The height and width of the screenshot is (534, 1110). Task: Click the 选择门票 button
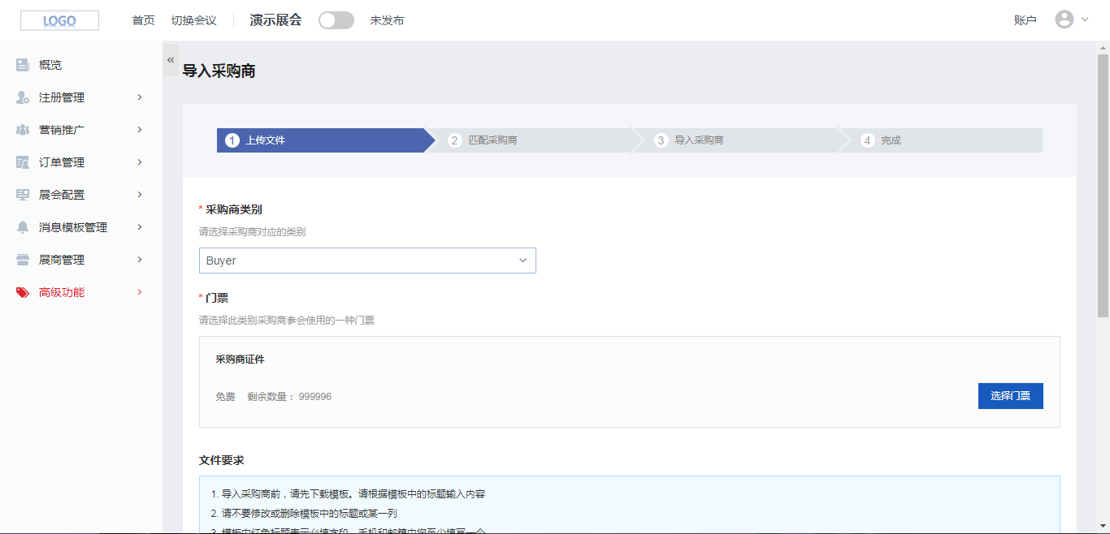pyautogui.click(x=1010, y=396)
